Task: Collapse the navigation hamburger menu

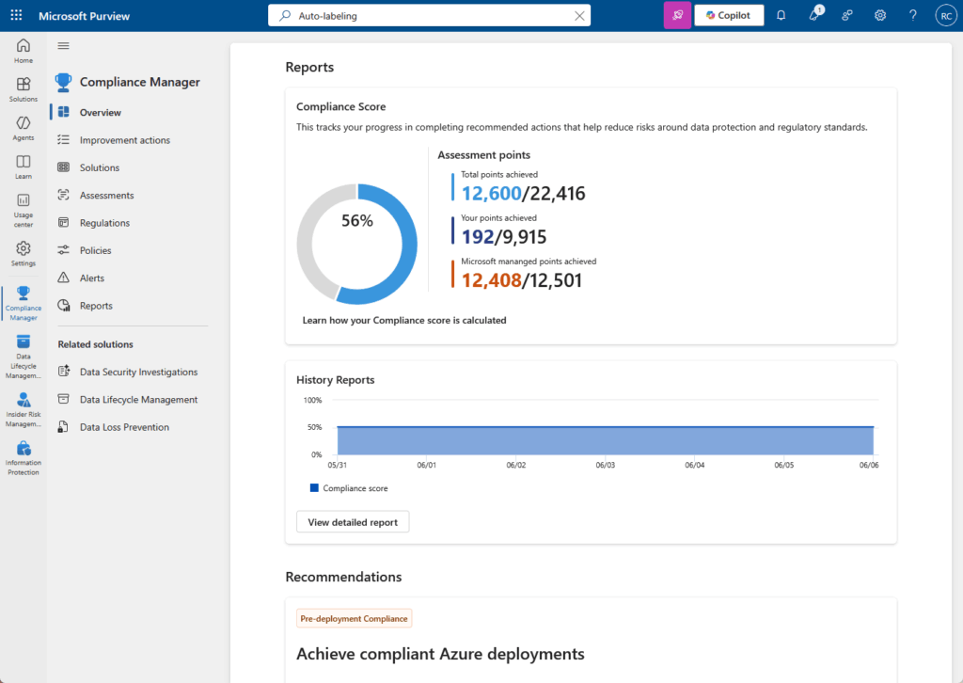Action: (x=63, y=45)
